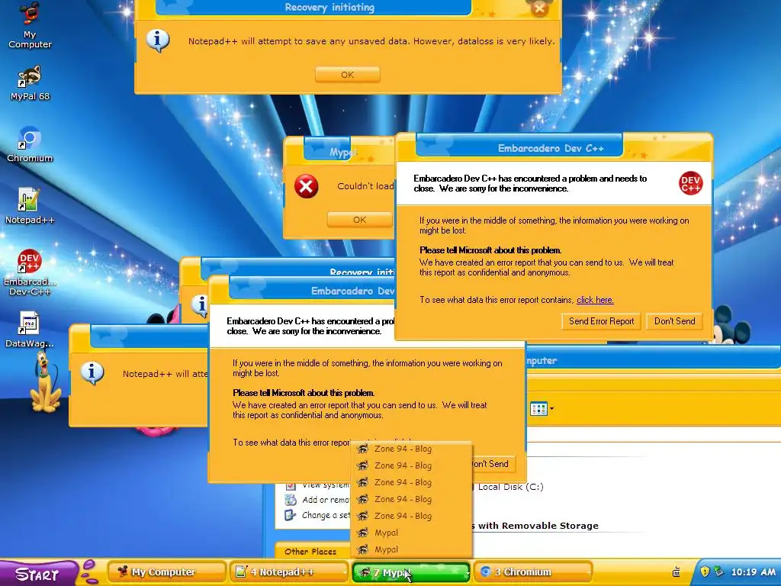Screen dimensions: 781x586
Task: Select the Chromium desktop shortcut
Action: point(30,144)
